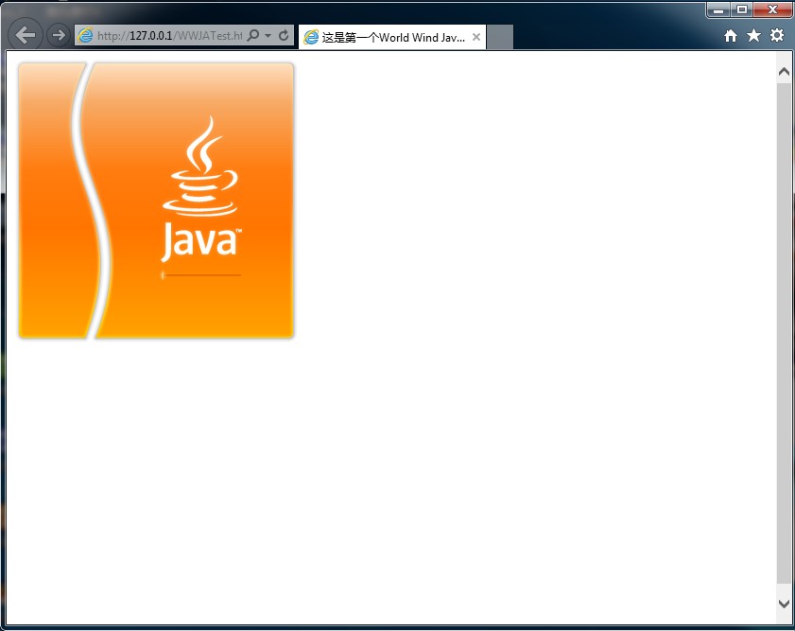795x631 pixels.
Task: Minimize the Internet Explorer window
Action: coord(717,9)
